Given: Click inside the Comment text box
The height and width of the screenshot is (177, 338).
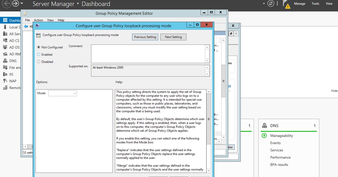Looking at the screenshot, I should (x=148, y=54).
